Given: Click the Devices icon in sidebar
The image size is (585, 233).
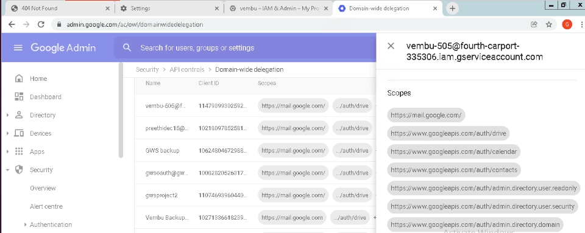Looking at the screenshot, I should coord(19,133).
